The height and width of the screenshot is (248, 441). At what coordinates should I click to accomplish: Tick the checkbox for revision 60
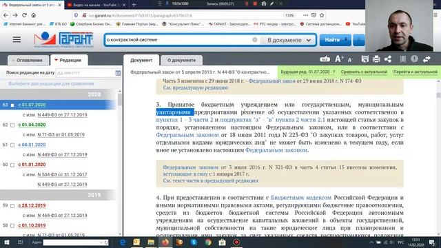tap(12, 165)
